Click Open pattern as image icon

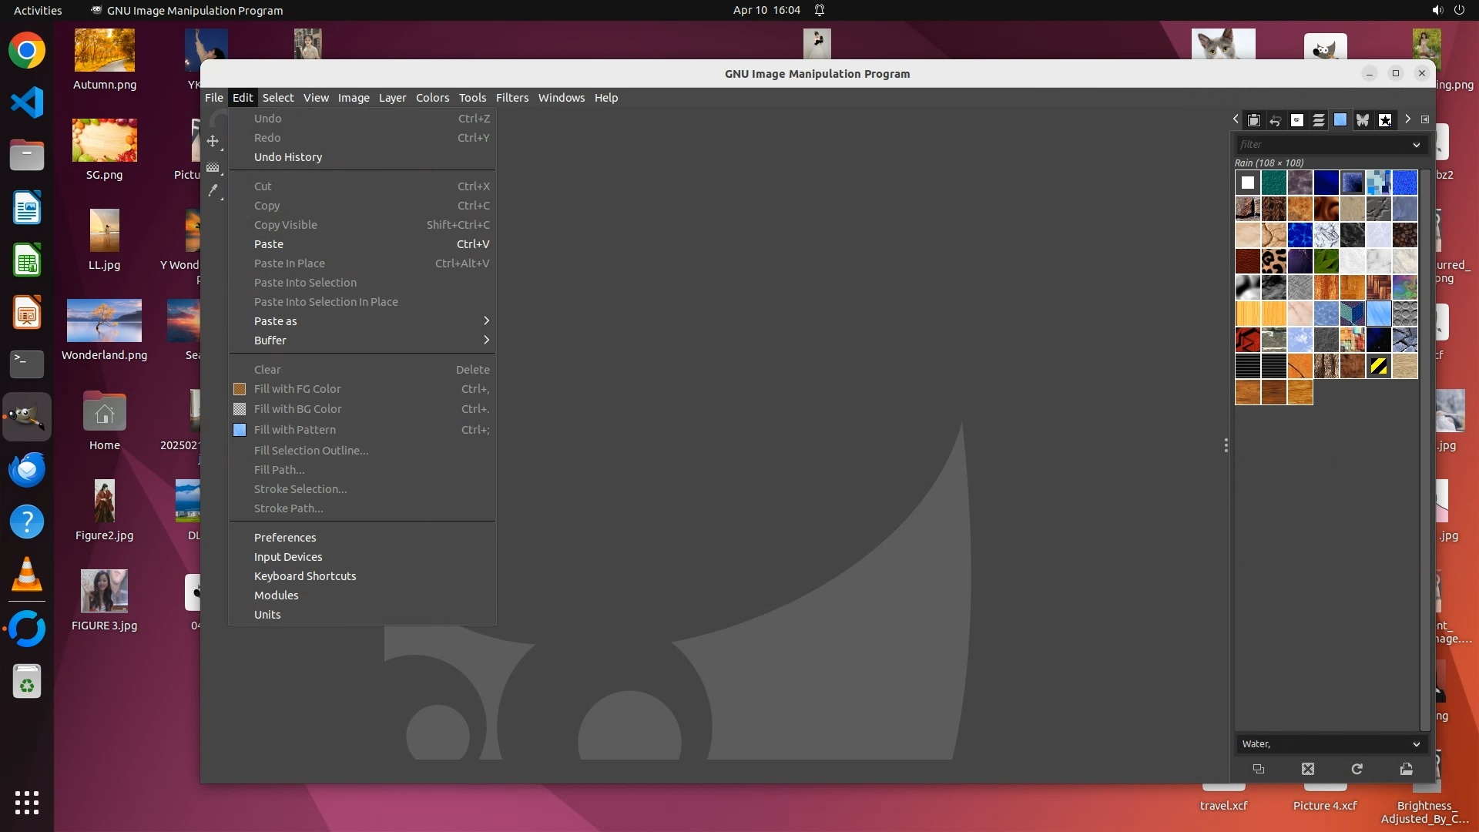click(1407, 769)
